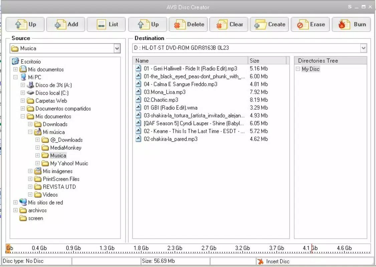This screenshot has width=376, height=267.
Task: Click the Mis imágenes folder icon
Action: (38, 171)
